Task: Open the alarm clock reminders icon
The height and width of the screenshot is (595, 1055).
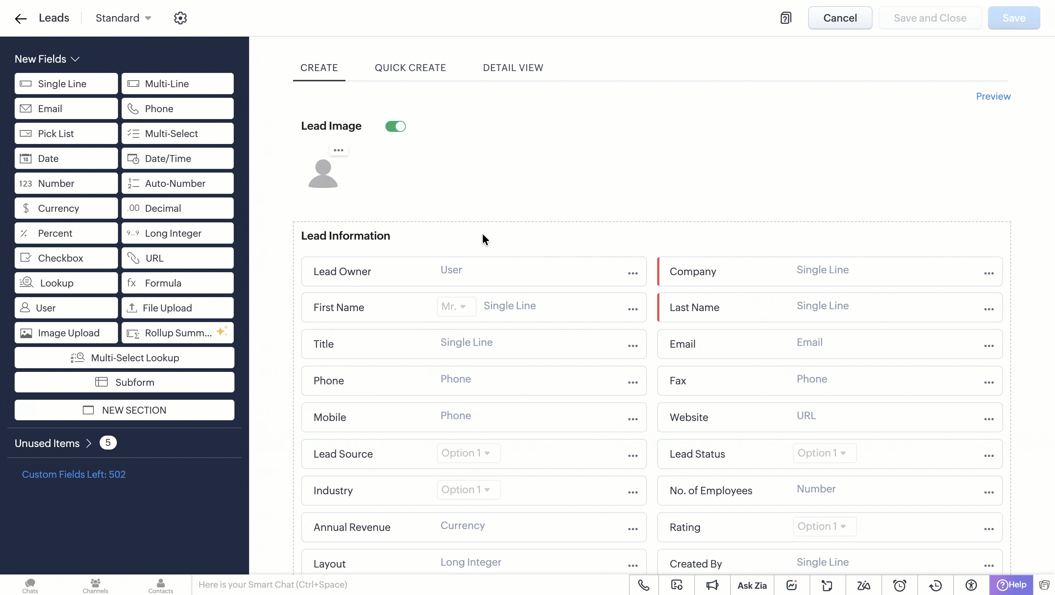Action: (899, 585)
